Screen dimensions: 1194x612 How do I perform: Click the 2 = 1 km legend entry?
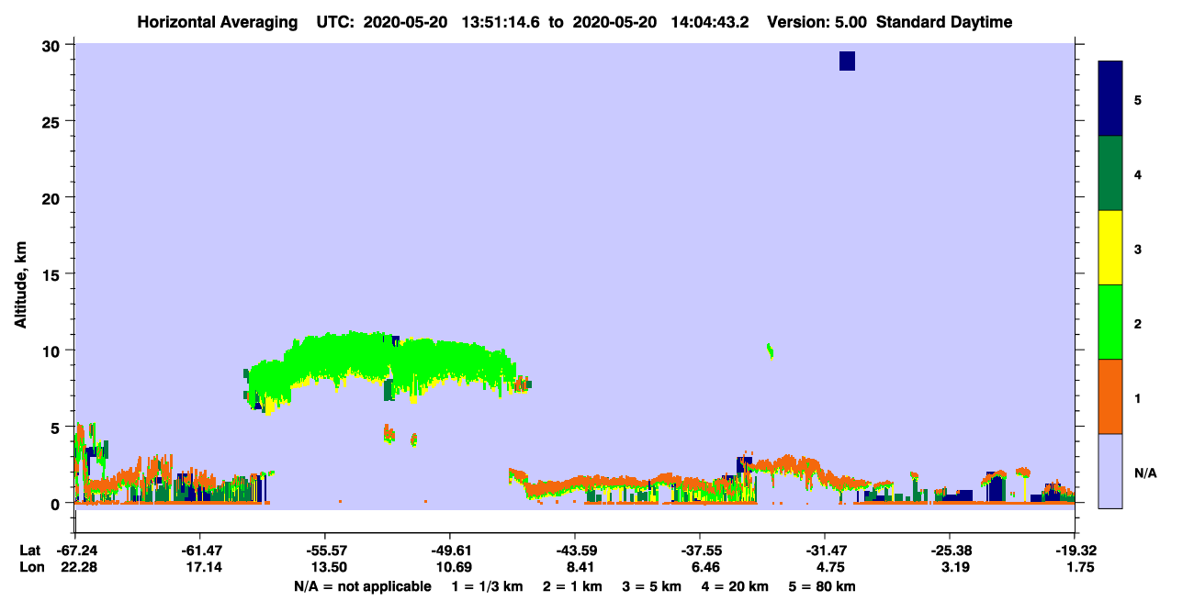point(572,587)
